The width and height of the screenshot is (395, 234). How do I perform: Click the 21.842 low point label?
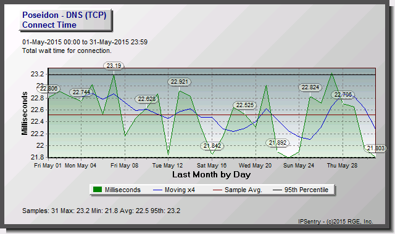click(x=212, y=146)
